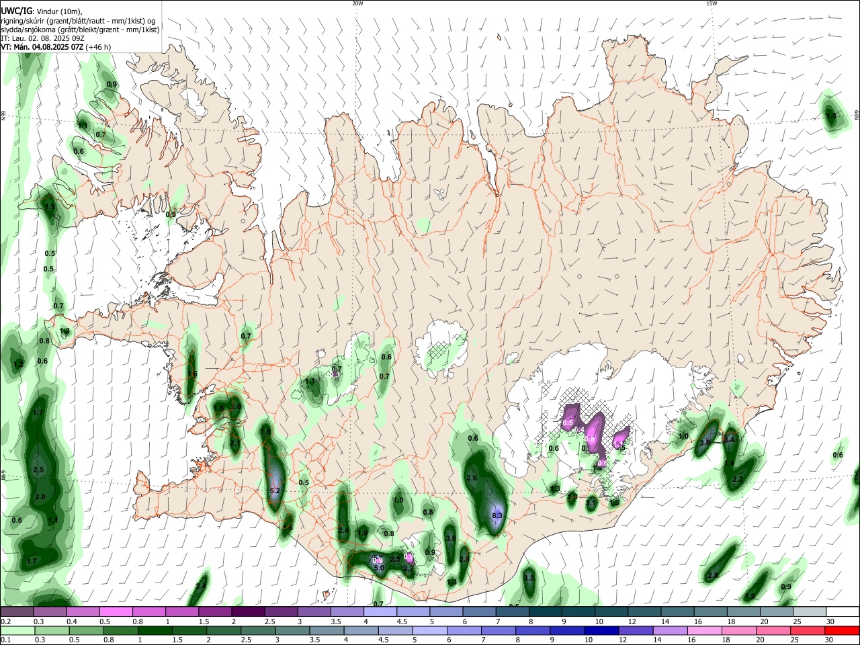Click the 15W longitude label

click(x=712, y=3)
